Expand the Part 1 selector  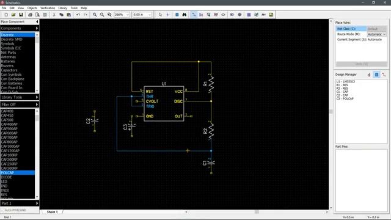coord(20,204)
